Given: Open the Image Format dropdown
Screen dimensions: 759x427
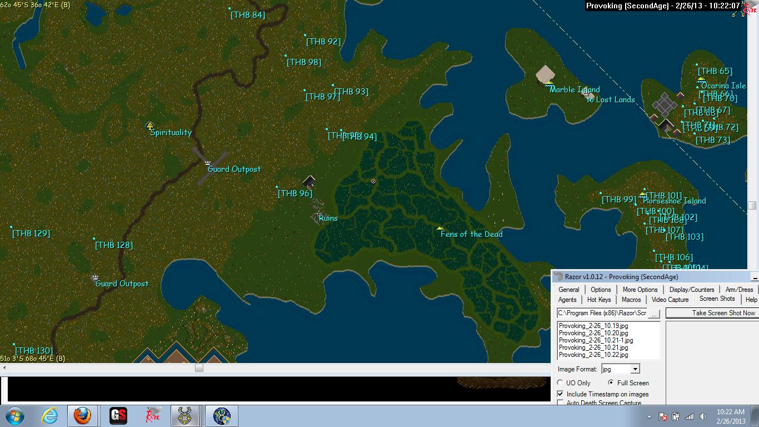Looking at the screenshot, I should (635, 369).
